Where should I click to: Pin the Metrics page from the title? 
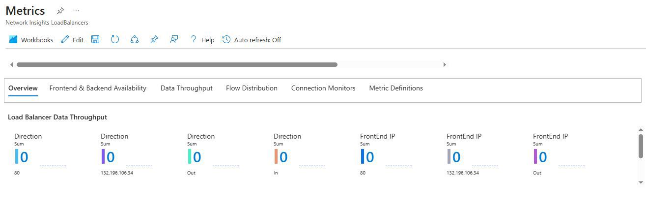[60, 11]
